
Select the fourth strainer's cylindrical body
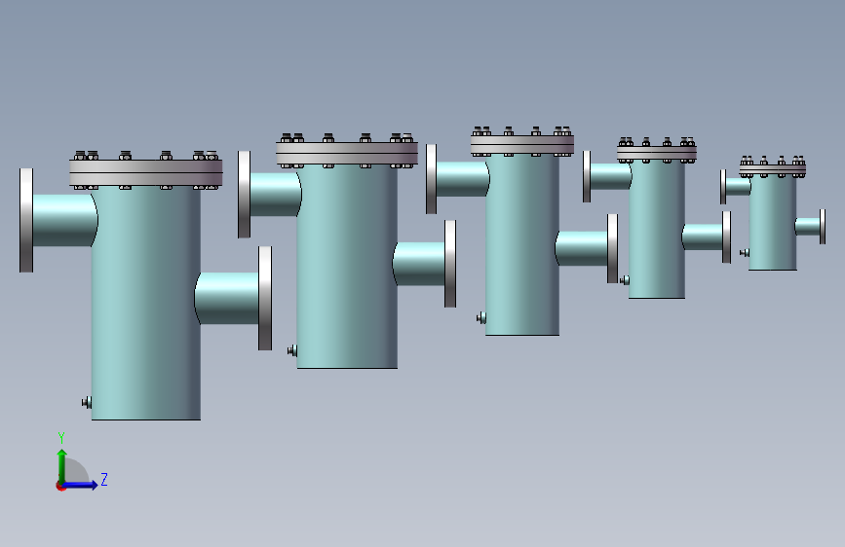click(x=656, y=230)
